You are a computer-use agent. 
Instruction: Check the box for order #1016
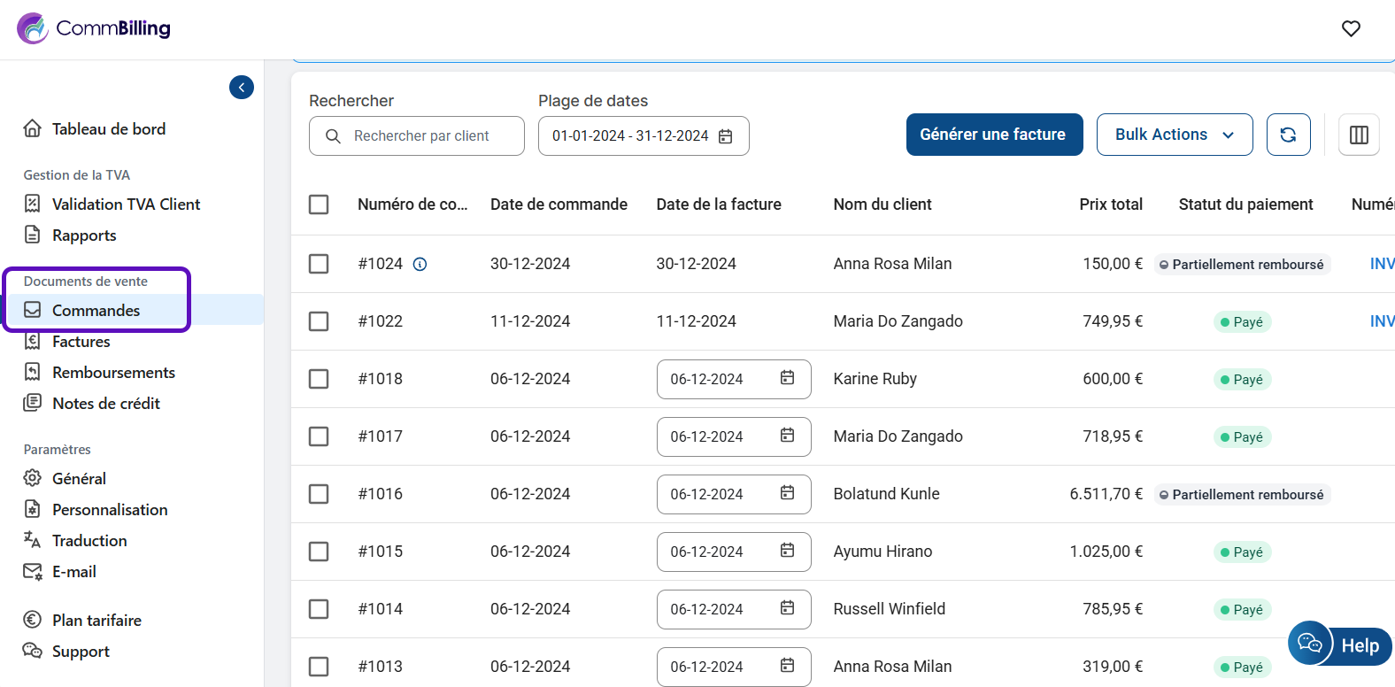(319, 494)
